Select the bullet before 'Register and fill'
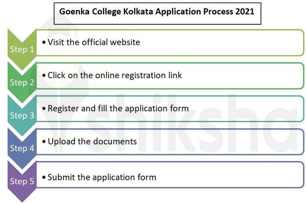 point(44,108)
